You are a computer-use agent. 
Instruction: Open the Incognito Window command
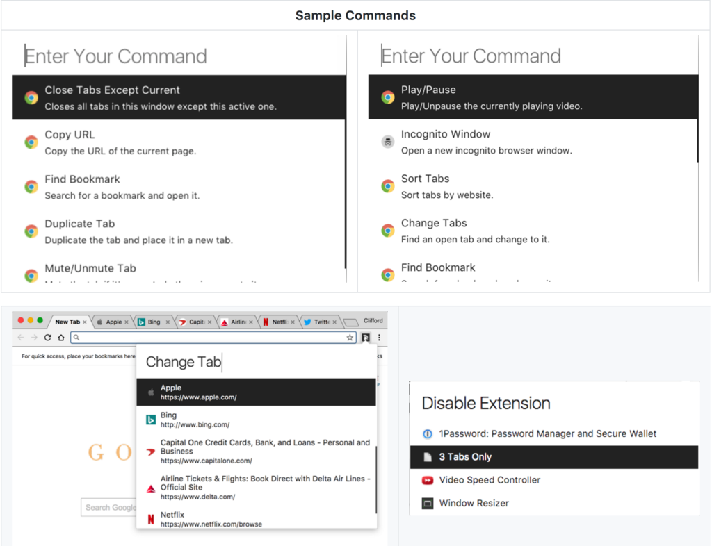pyautogui.click(x=533, y=142)
